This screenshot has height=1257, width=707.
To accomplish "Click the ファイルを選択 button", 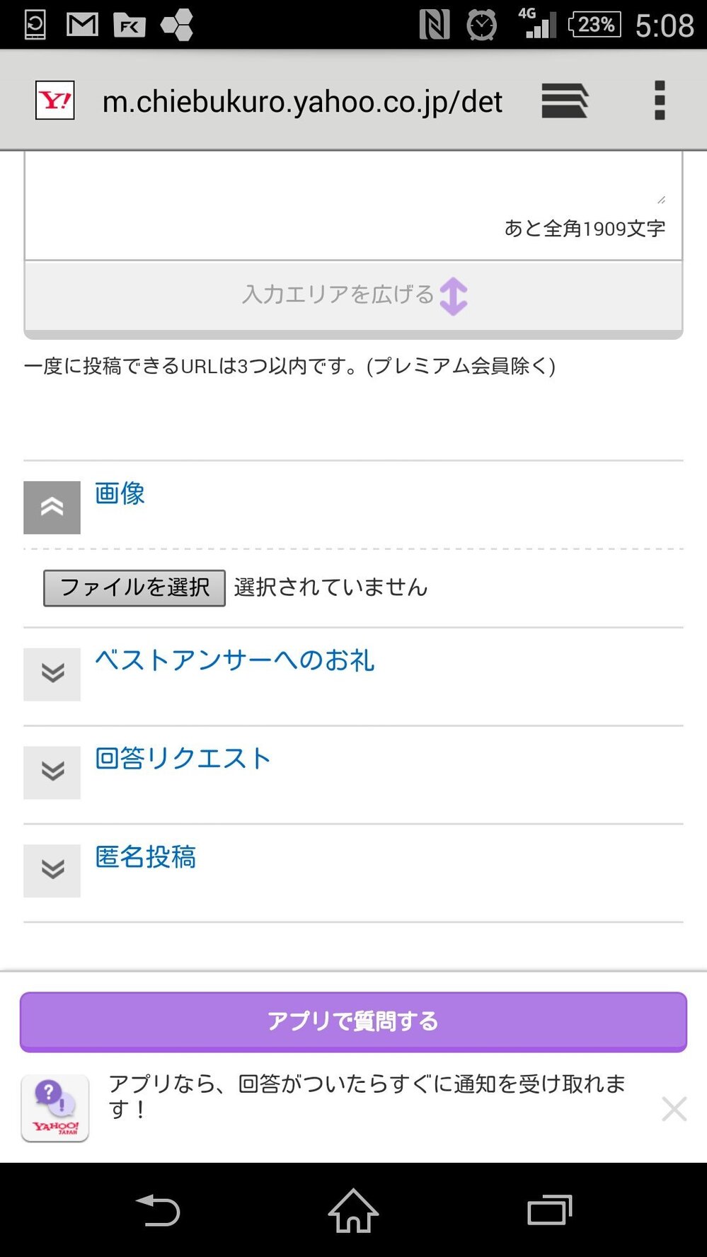I will (x=134, y=587).
